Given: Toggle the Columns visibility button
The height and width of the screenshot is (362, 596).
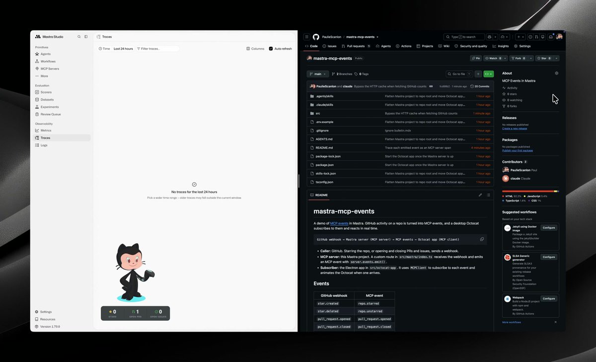Looking at the screenshot, I should click(255, 49).
